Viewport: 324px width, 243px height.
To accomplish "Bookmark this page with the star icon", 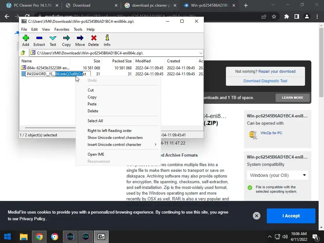I will (x=274, y=16).
